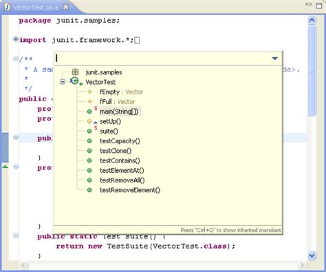326x272 pixels.
Task: Click the green override indicator in ruler
Action: coord(6,167)
